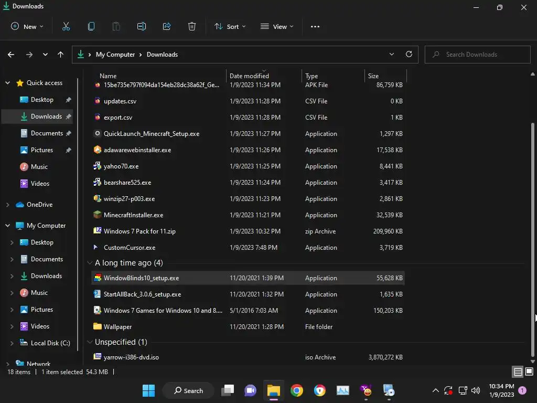Open the Chat app on taskbar
This screenshot has width=537, height=403.
point(250,390)
